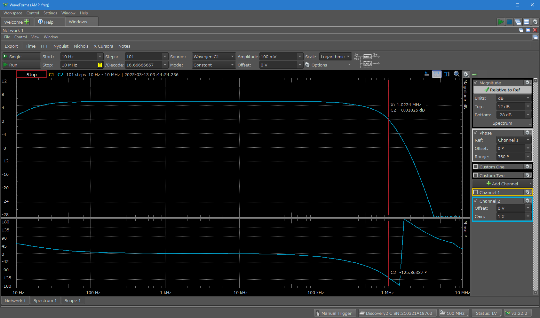The image size is (540, 318).
Task: Toggle the Magnitude plot checkbox
Action: click(476, 83)
